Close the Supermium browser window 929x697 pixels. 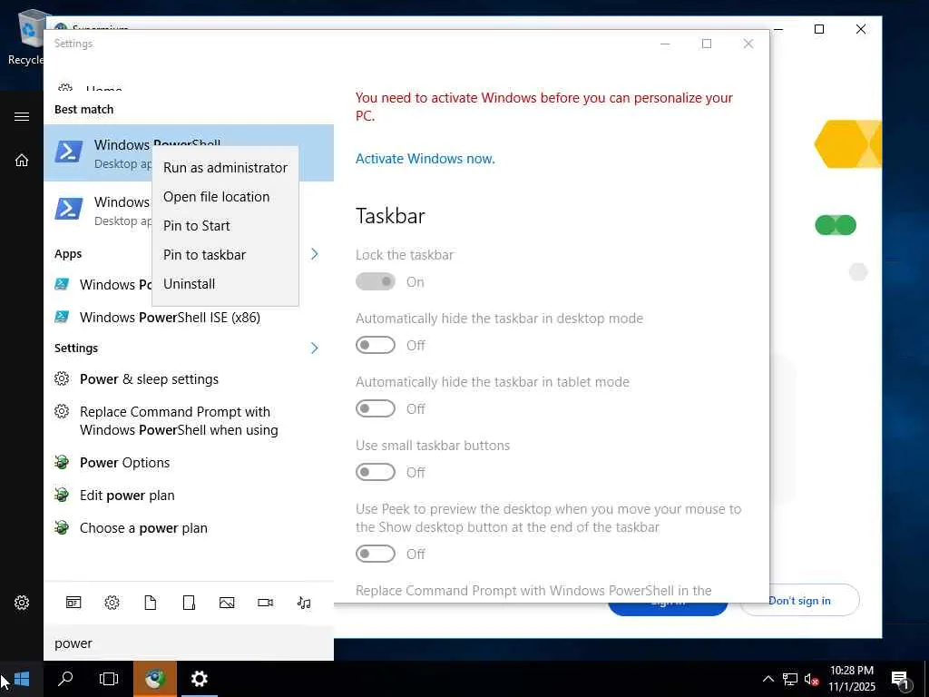pyautogui.click(x=861, y=29)
